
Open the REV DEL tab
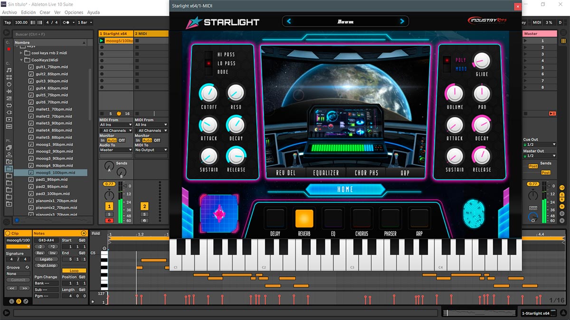(286, 173)
